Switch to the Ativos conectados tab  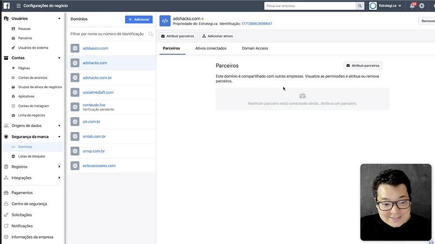[x=211, y=48]
